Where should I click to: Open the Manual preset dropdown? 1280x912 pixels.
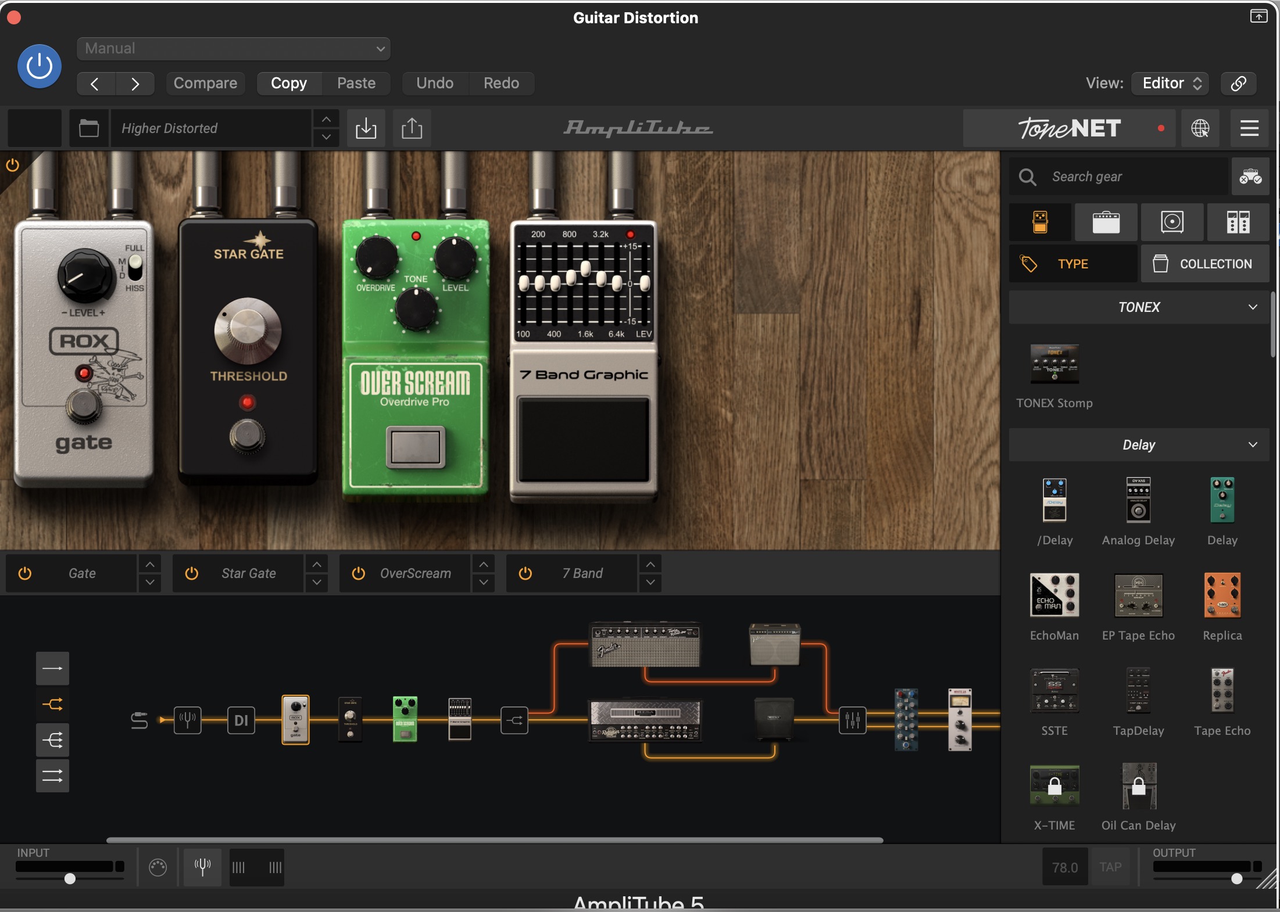[233, 48]
